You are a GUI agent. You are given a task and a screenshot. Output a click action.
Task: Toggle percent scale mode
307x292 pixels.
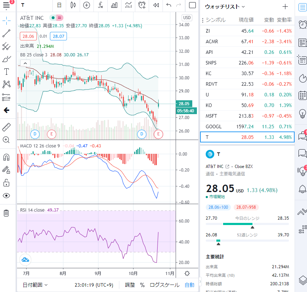142,285
